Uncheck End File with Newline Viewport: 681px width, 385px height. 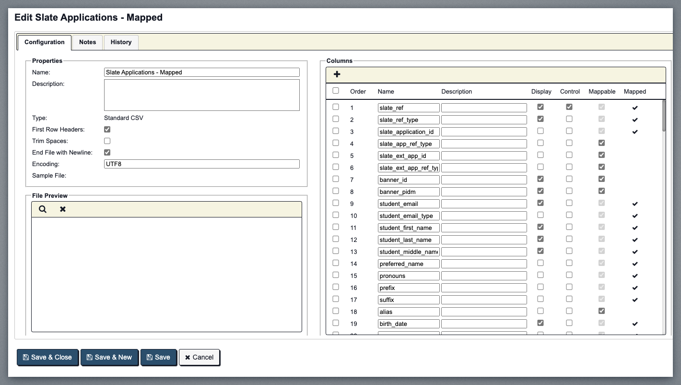pyautogui.click(x=107, y=153)
